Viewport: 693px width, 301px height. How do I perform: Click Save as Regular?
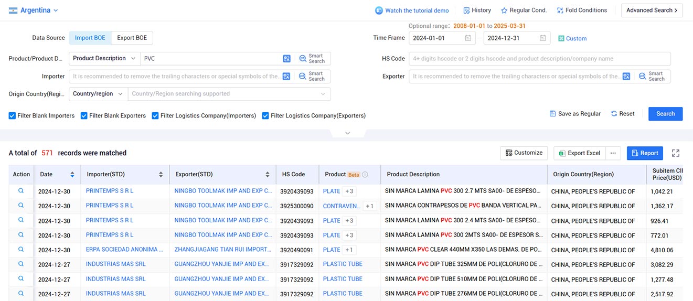click(x=575, y=114)
